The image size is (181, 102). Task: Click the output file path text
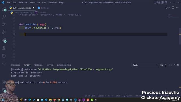(76, 69)
